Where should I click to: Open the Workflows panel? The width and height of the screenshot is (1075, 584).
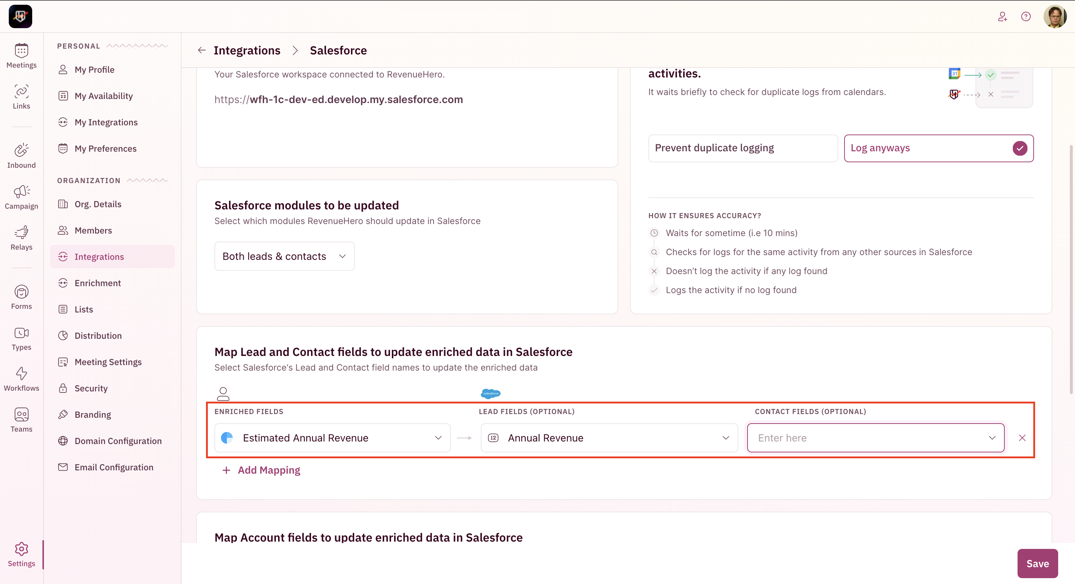(x=21, y=378)
